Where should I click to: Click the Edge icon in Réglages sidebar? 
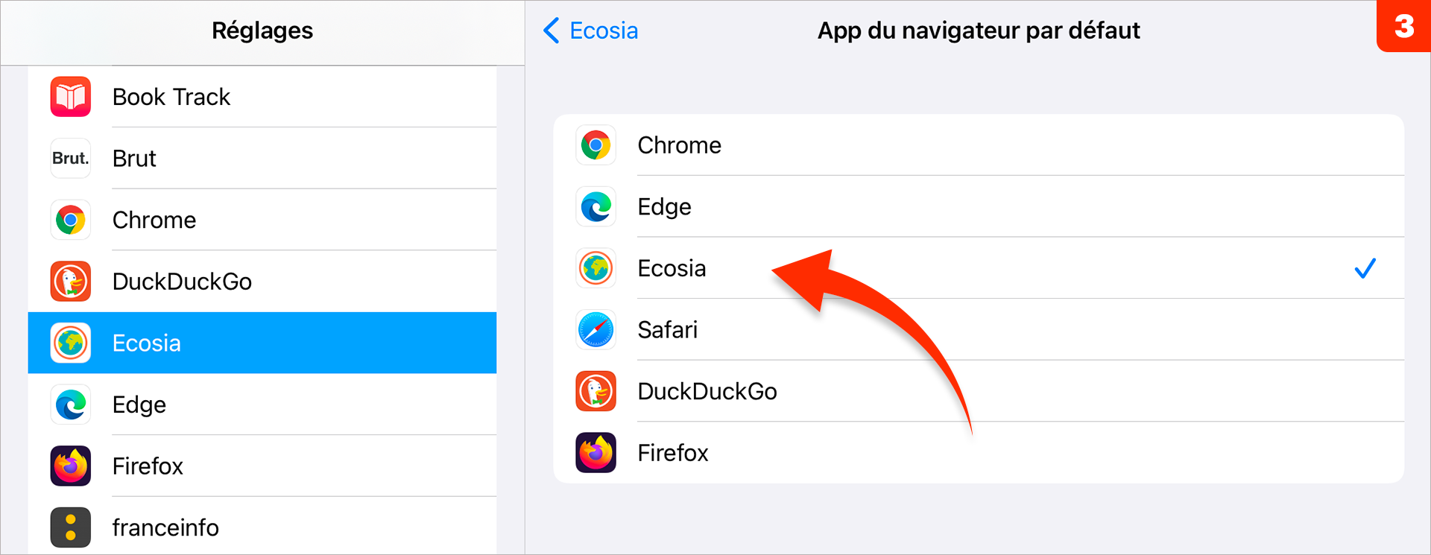point(71,405)
